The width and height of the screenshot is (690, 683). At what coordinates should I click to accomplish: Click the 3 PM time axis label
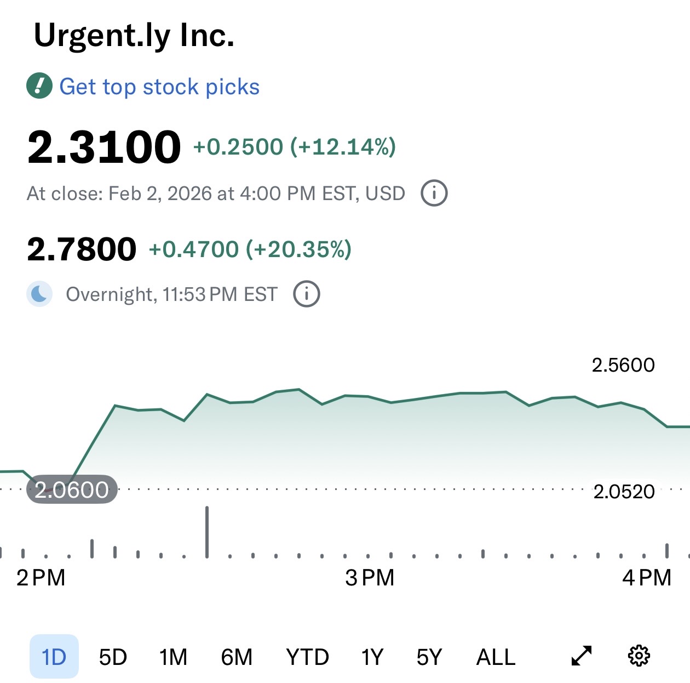click(370, 578)
